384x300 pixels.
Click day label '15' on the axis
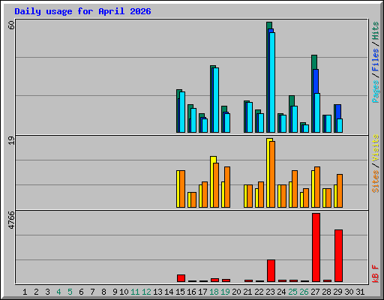pyautogui.click(x=180, y=292)
